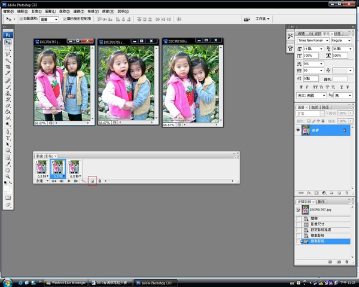Select the Path Selection tool
The width and height of the screenshot is (359, 287).
[x=8, y=144]
